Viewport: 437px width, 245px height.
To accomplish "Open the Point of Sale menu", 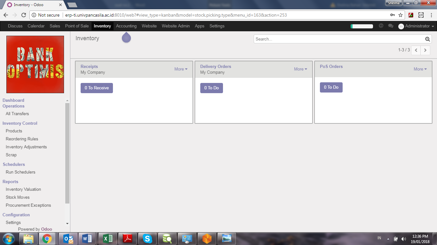I will point(77,26).
